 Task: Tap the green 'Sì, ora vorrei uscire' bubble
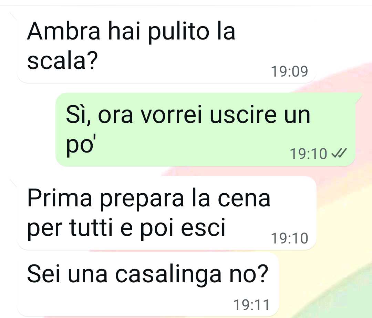(205, 130)
